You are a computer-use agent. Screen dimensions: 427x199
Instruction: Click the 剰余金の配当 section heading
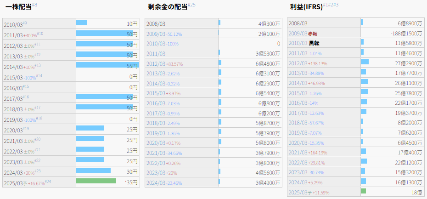click(168, 7)
